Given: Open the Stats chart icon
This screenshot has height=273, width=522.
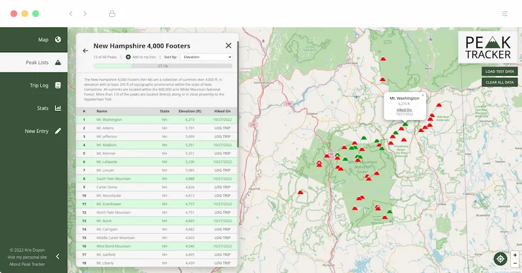Looking at the screenshot, I should point(58,108).
